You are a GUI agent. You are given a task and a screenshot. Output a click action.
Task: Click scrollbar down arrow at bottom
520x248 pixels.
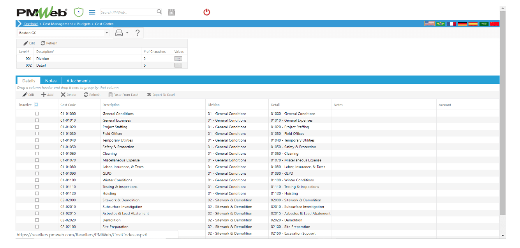[502, 236]
